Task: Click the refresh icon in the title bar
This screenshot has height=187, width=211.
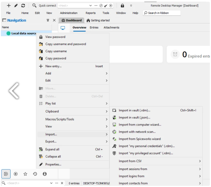Action: (23, 5)
